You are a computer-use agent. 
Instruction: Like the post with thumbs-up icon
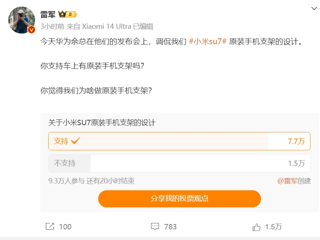click(256, 227)
